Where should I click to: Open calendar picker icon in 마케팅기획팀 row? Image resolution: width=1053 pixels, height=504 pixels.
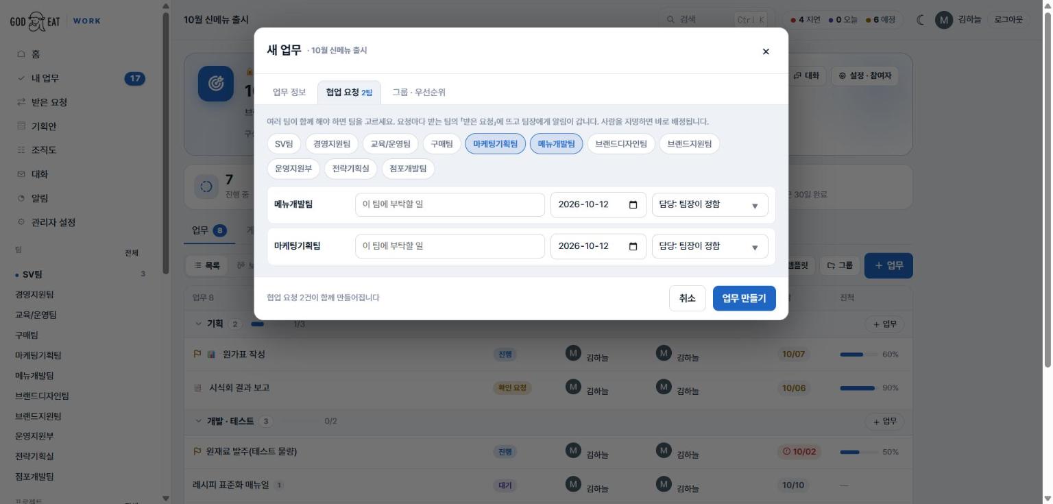click(633, 246)
